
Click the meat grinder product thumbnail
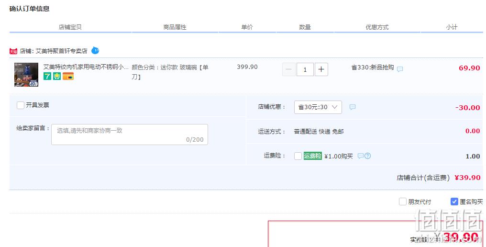(x=26, y=75)
